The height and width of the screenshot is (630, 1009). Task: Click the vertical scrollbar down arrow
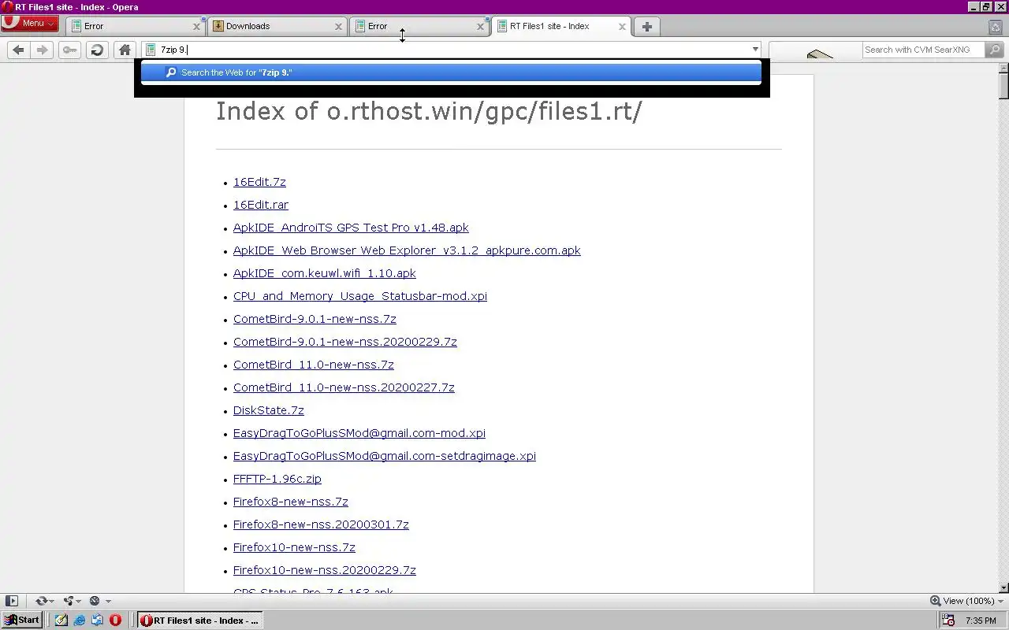point(1003,587)
